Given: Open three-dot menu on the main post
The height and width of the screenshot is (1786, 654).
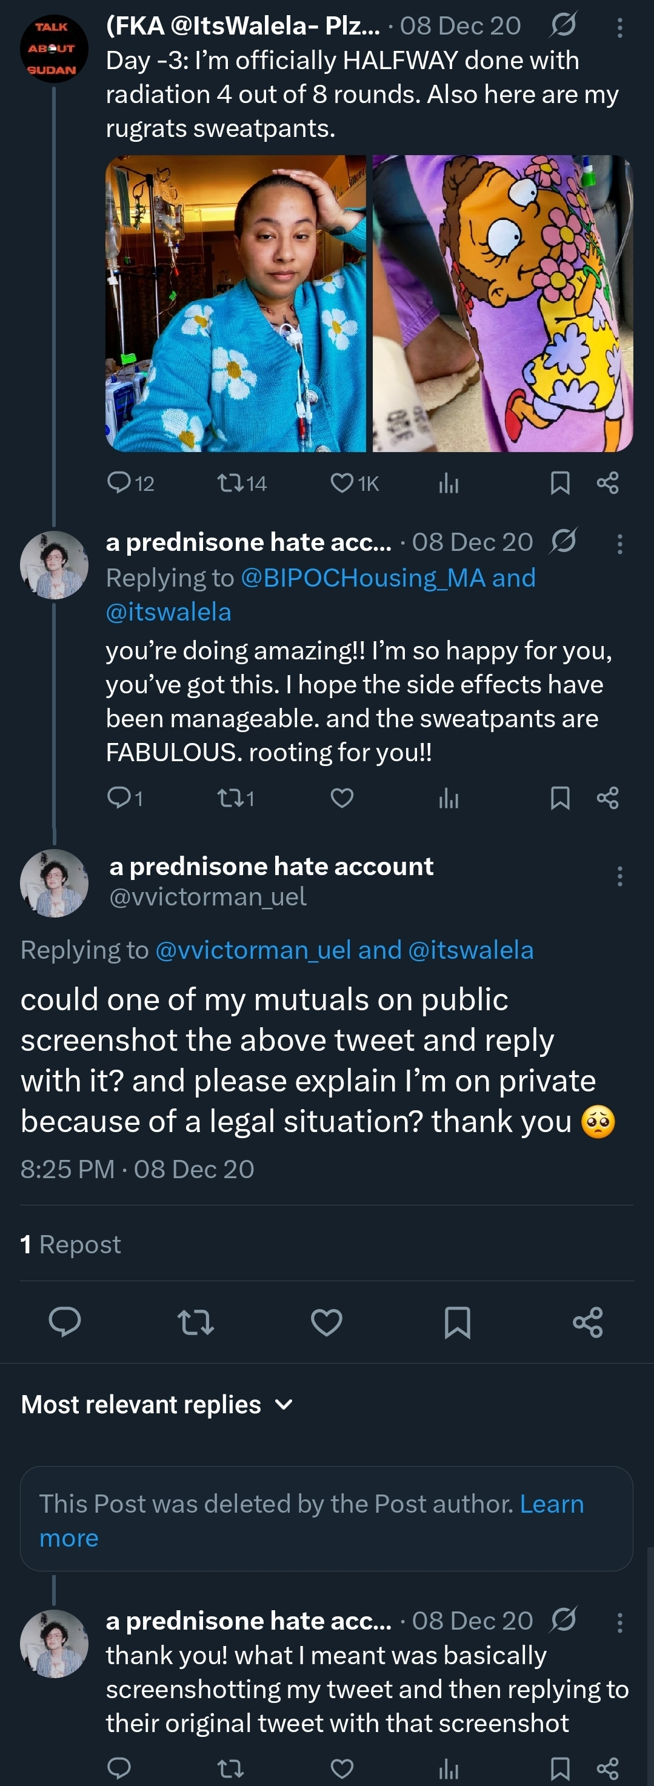Looking at the screenshot, I should pos(619,876).
